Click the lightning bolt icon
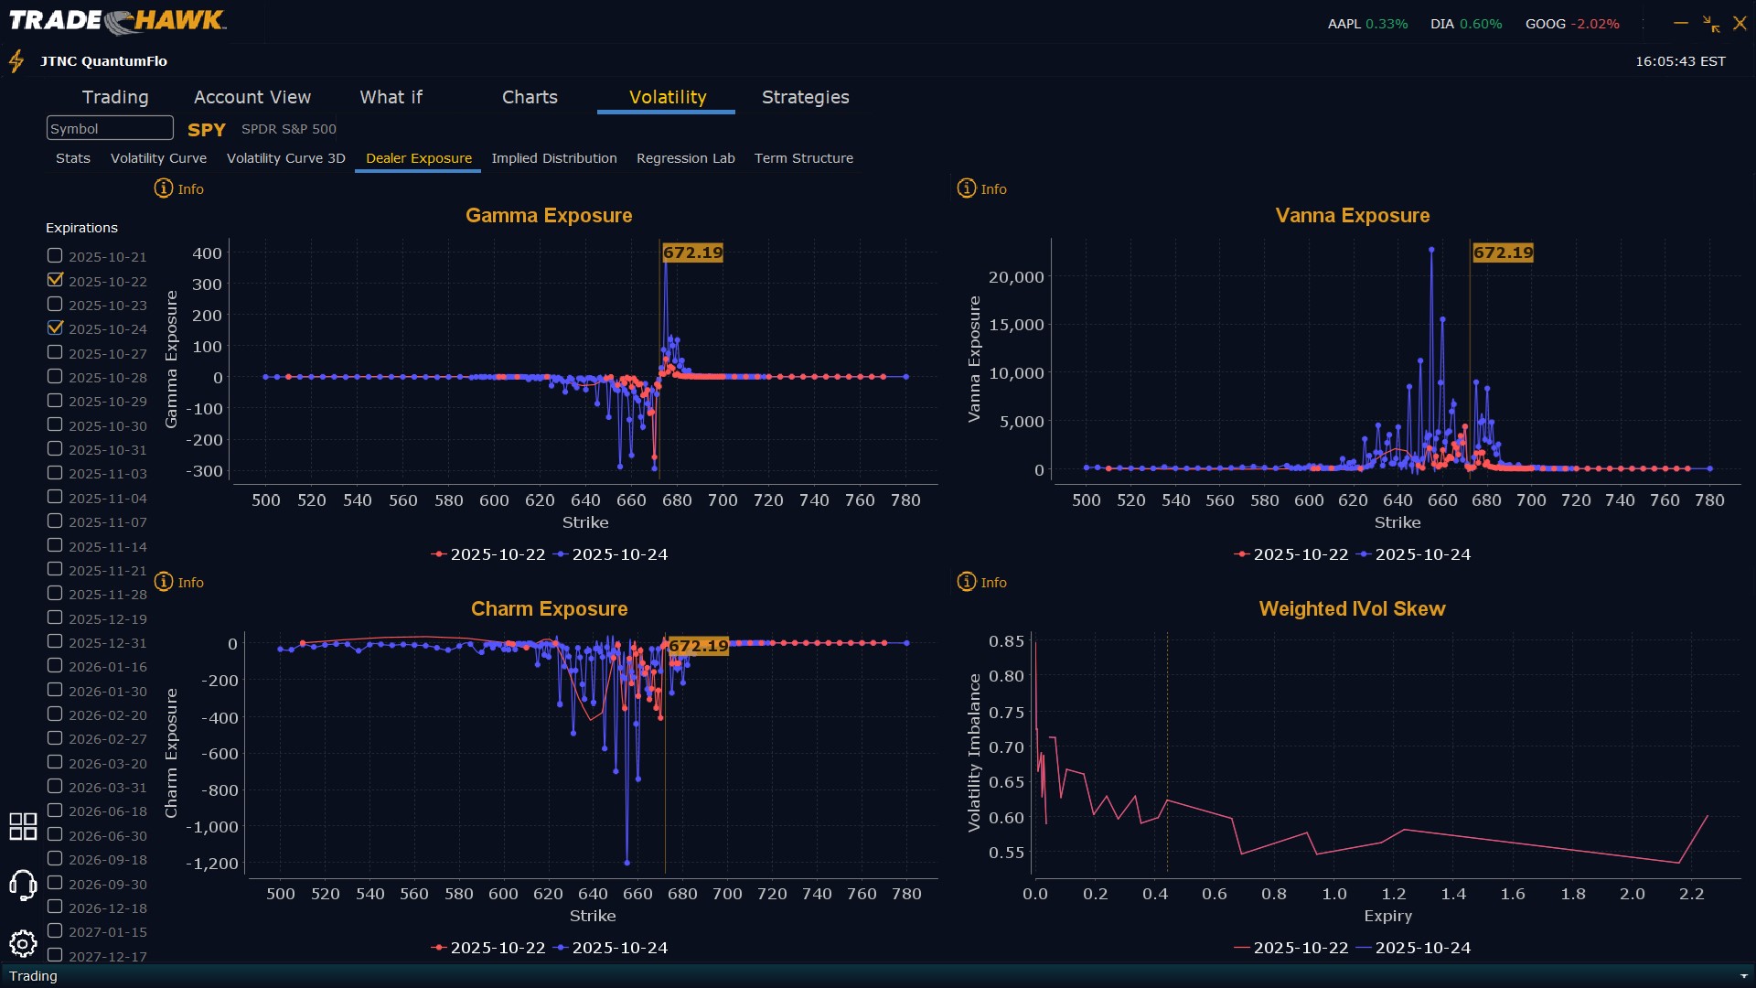The width and height of the screenshot is (1756, 988). [16, 61]
